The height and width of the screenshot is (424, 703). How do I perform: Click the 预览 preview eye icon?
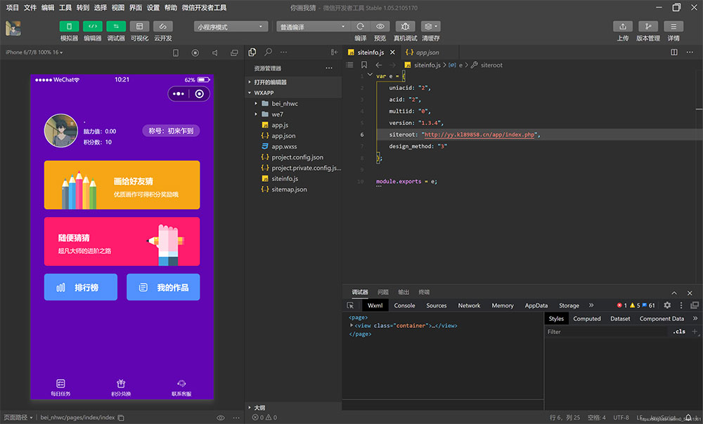pos(380,27)
